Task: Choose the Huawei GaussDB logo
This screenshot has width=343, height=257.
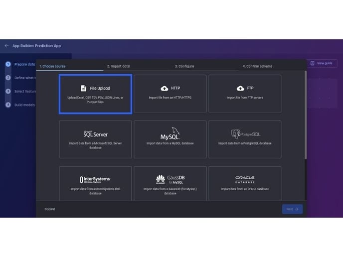Action: 170,179
